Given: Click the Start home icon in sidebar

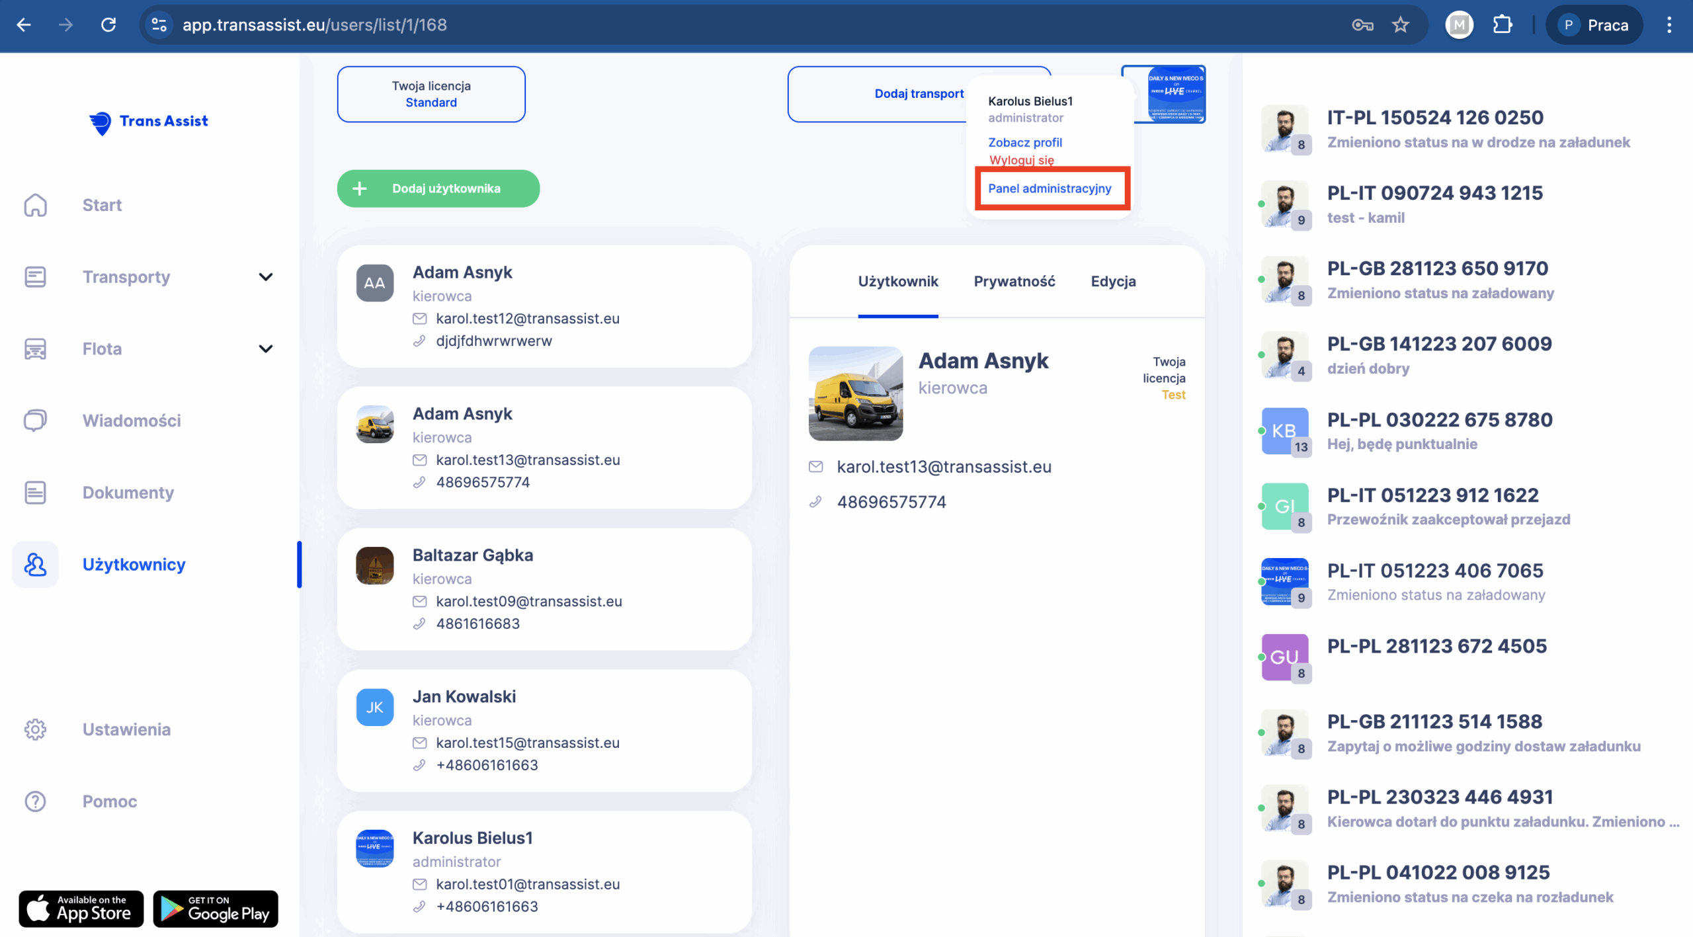Looking at the screenshot, I should pyautogui.click(x=36, y=205).
